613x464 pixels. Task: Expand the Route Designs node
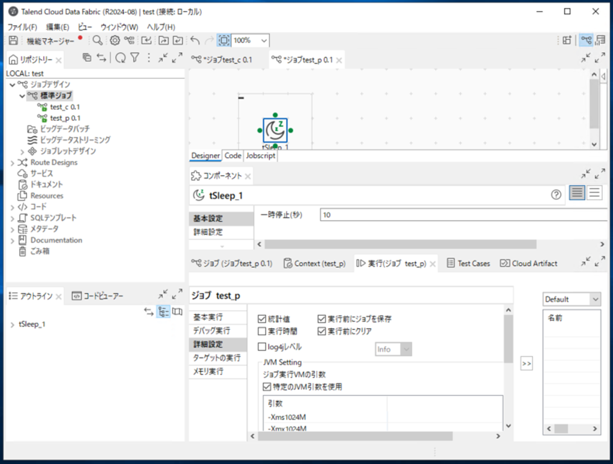[x=12, y=163]
